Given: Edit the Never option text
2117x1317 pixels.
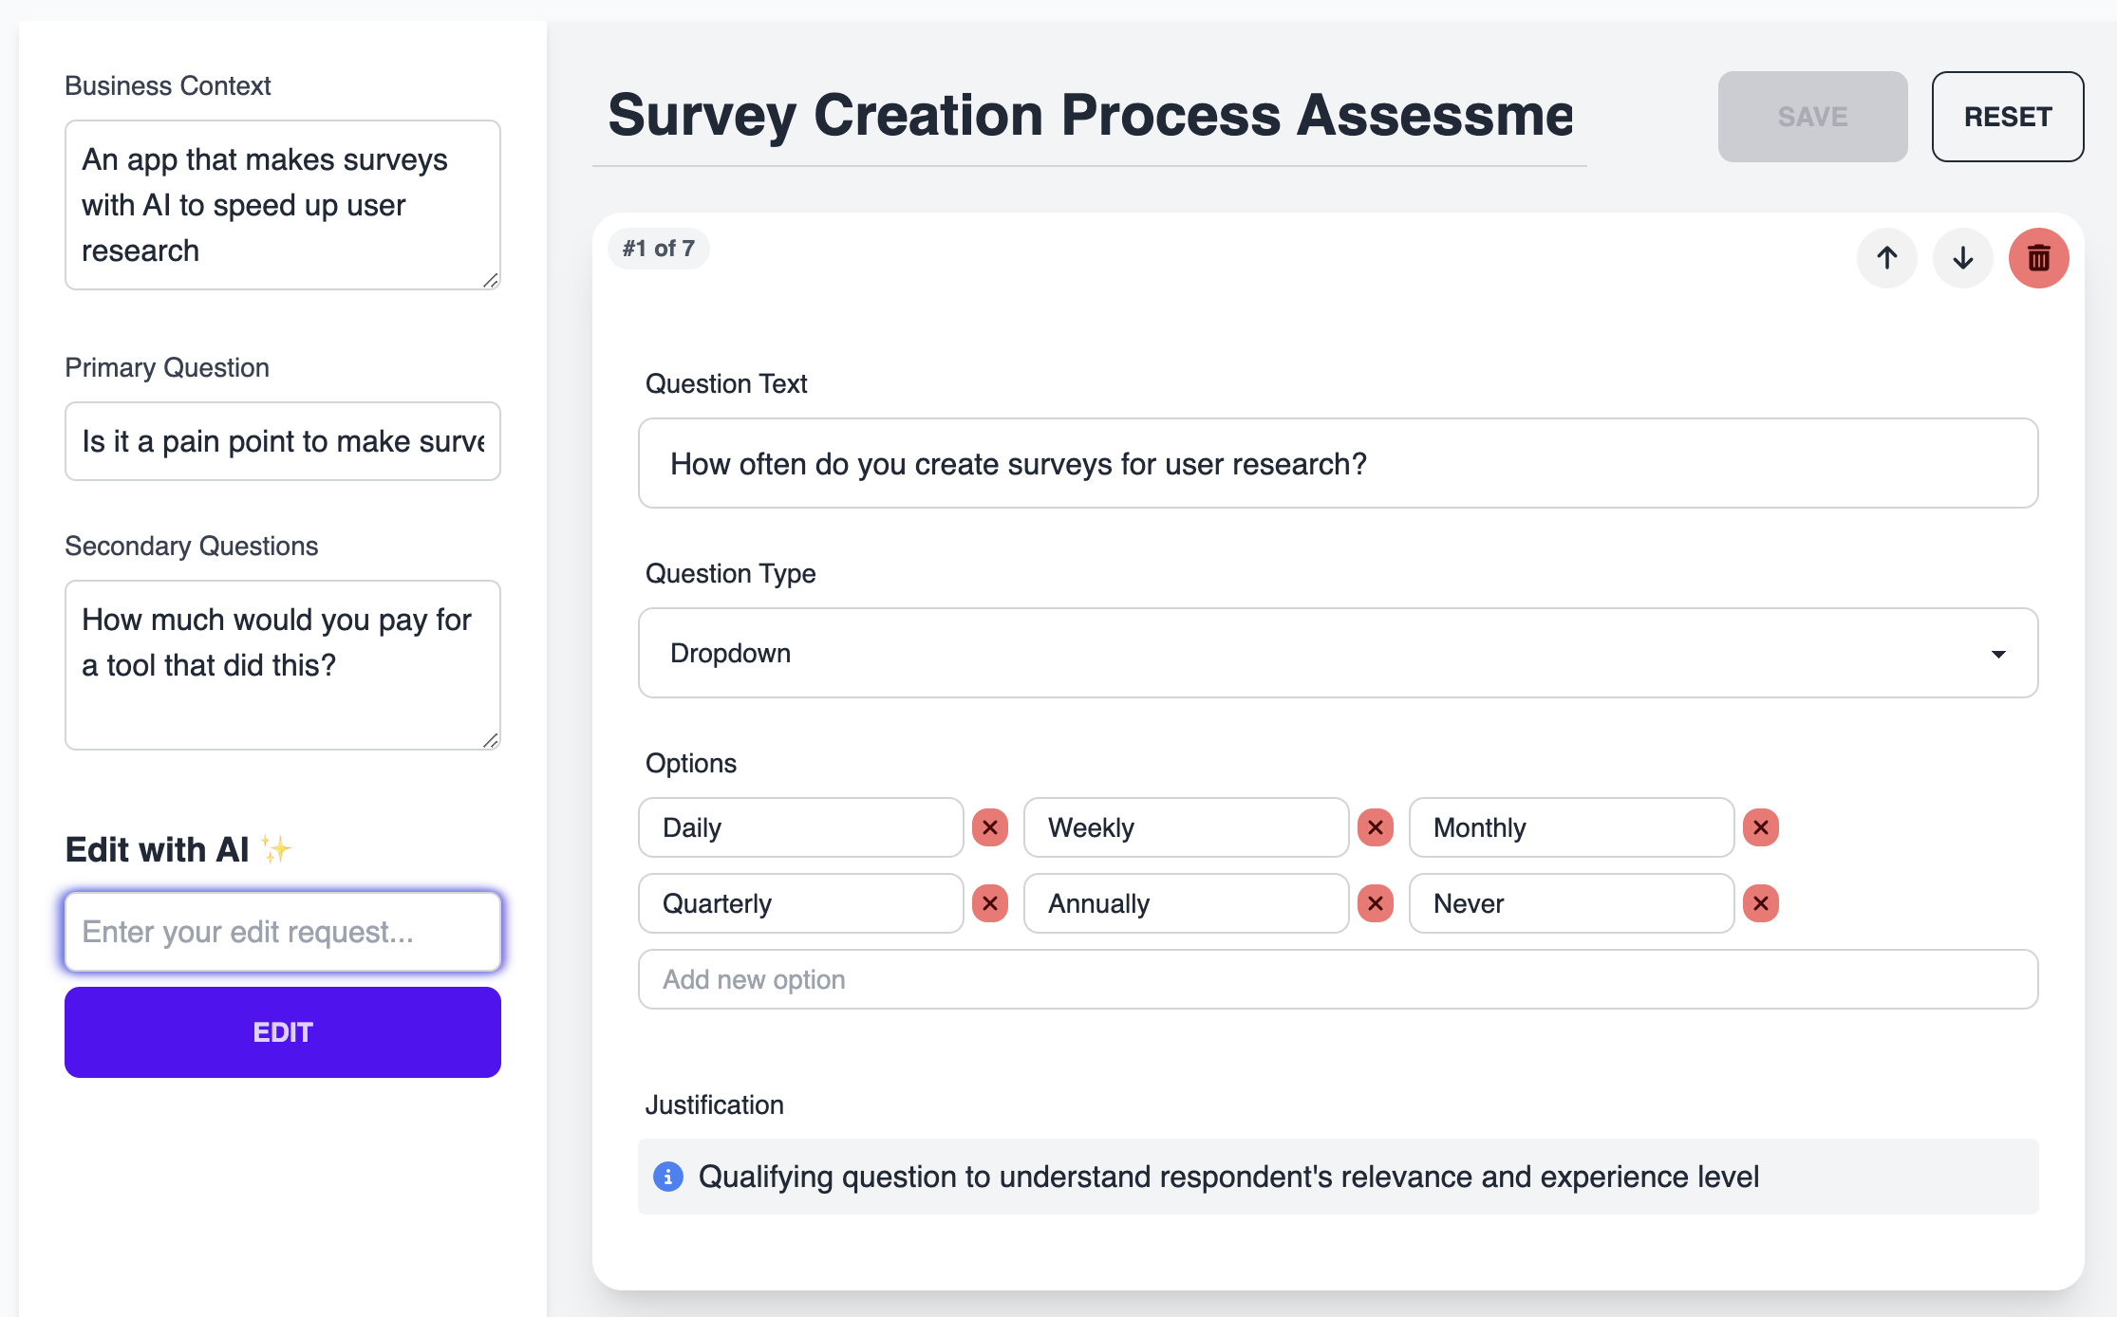Looking at the screenshot, I should click(x=1572, y=903).
